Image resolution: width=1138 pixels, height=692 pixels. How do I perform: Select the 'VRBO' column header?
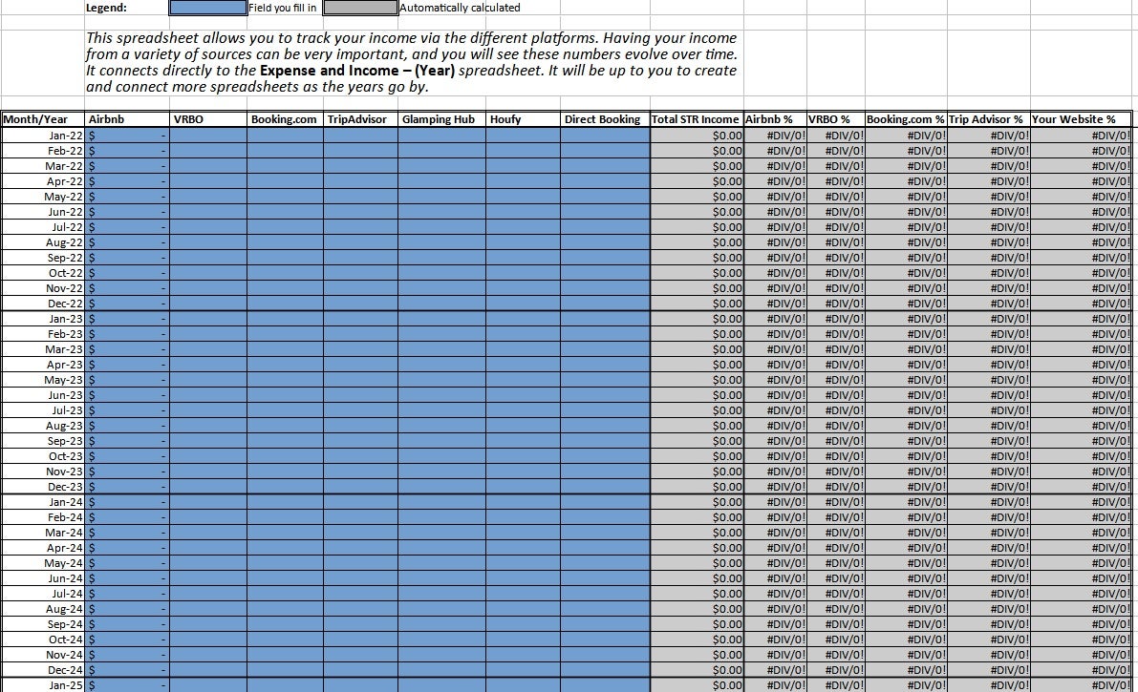click(x=208, y=119)
